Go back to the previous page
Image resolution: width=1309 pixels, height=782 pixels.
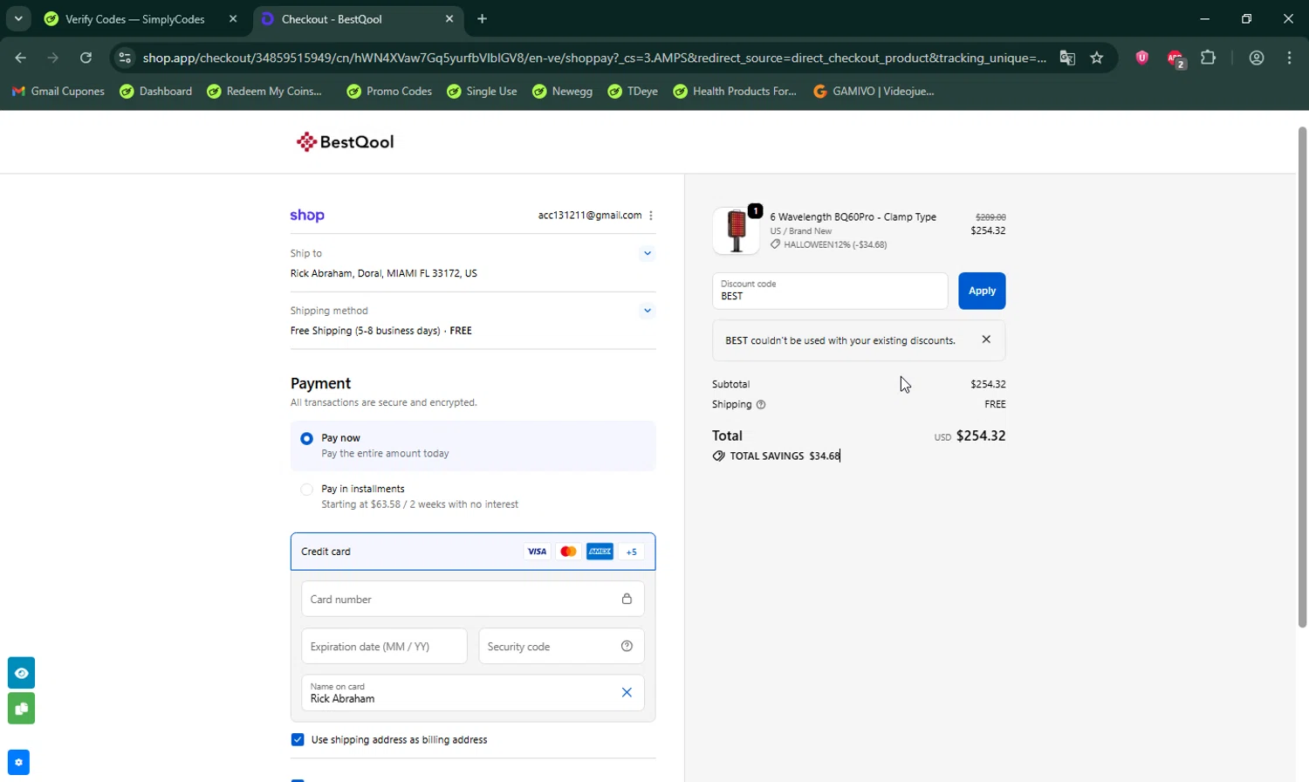click(x=21, y=58)
